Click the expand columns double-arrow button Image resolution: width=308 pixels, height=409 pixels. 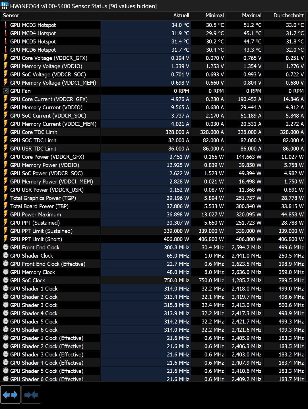point(10,395)
